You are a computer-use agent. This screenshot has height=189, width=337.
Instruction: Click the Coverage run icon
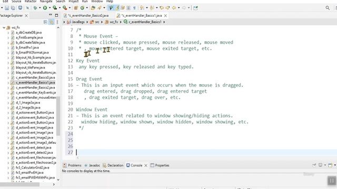(x=55, y=8)
